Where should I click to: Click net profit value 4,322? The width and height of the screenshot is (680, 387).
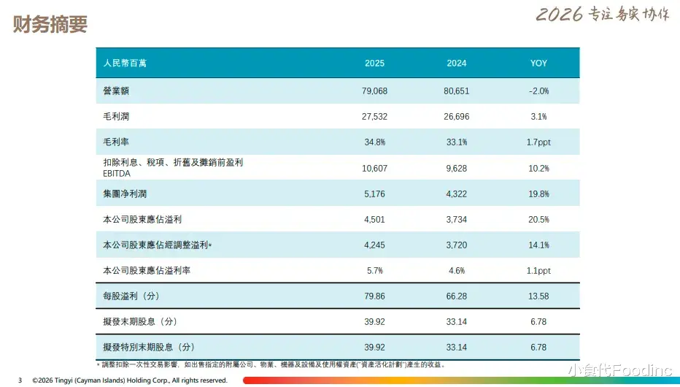pyautogui.click(x=457, y=194)
